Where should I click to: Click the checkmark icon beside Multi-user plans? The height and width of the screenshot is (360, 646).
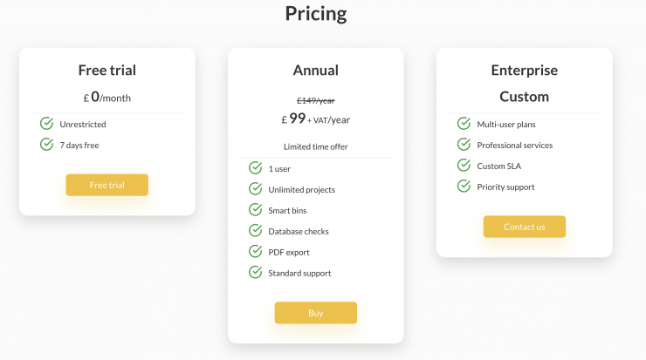click(464, 124)
